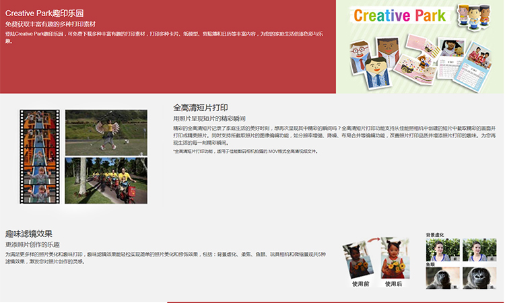Viewport: 505px width, 303px height.
Task: Click the Creative Park趣印乐园 heading
Action: point(44,13)
